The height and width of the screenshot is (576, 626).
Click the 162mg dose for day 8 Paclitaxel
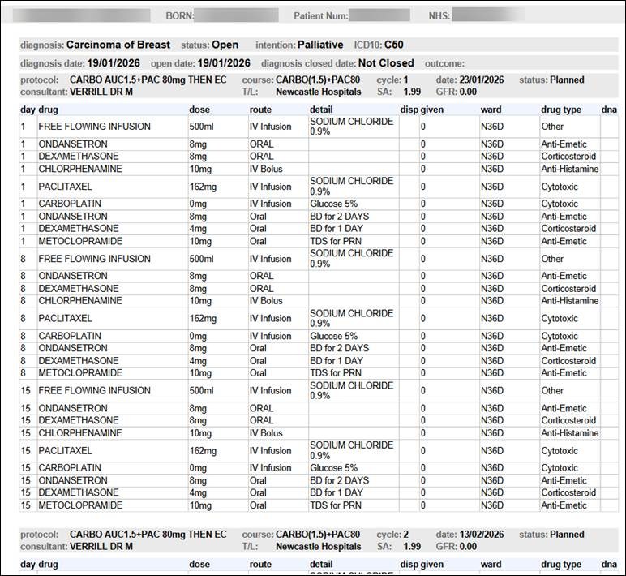coord(204,319)
